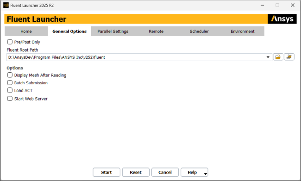The height and width of the screenshot is (181, 301).
Task: Switch to the Home tab
Action: point(26,31)
